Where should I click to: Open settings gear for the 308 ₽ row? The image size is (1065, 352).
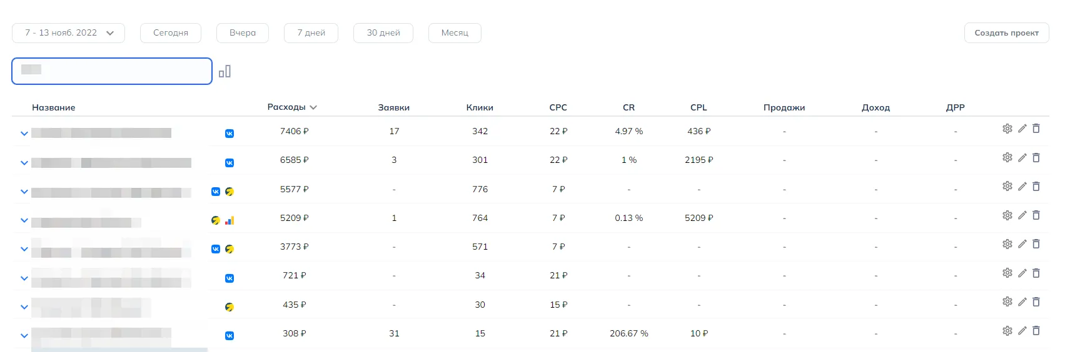point(1007,331)
